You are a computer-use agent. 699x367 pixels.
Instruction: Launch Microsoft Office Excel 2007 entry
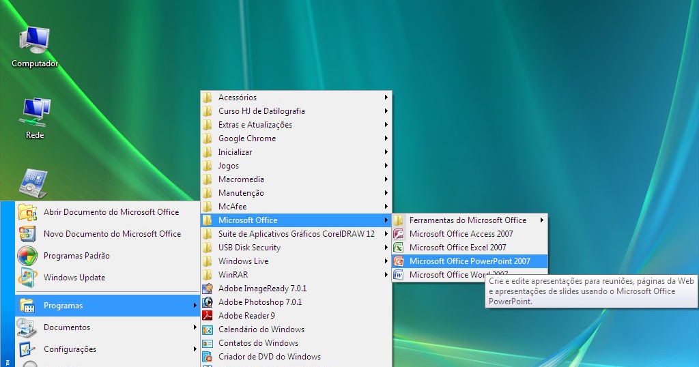[x=470, y=248]
